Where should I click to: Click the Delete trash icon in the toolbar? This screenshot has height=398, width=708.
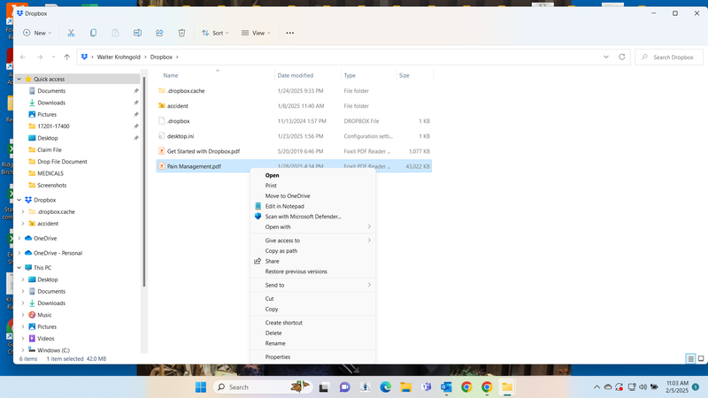(x=181, y=33)
